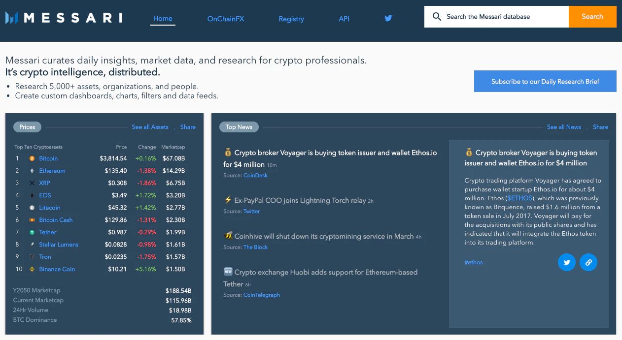Open the Twitter source link
Screen dimensions: 622x340
tap(251, 211)
